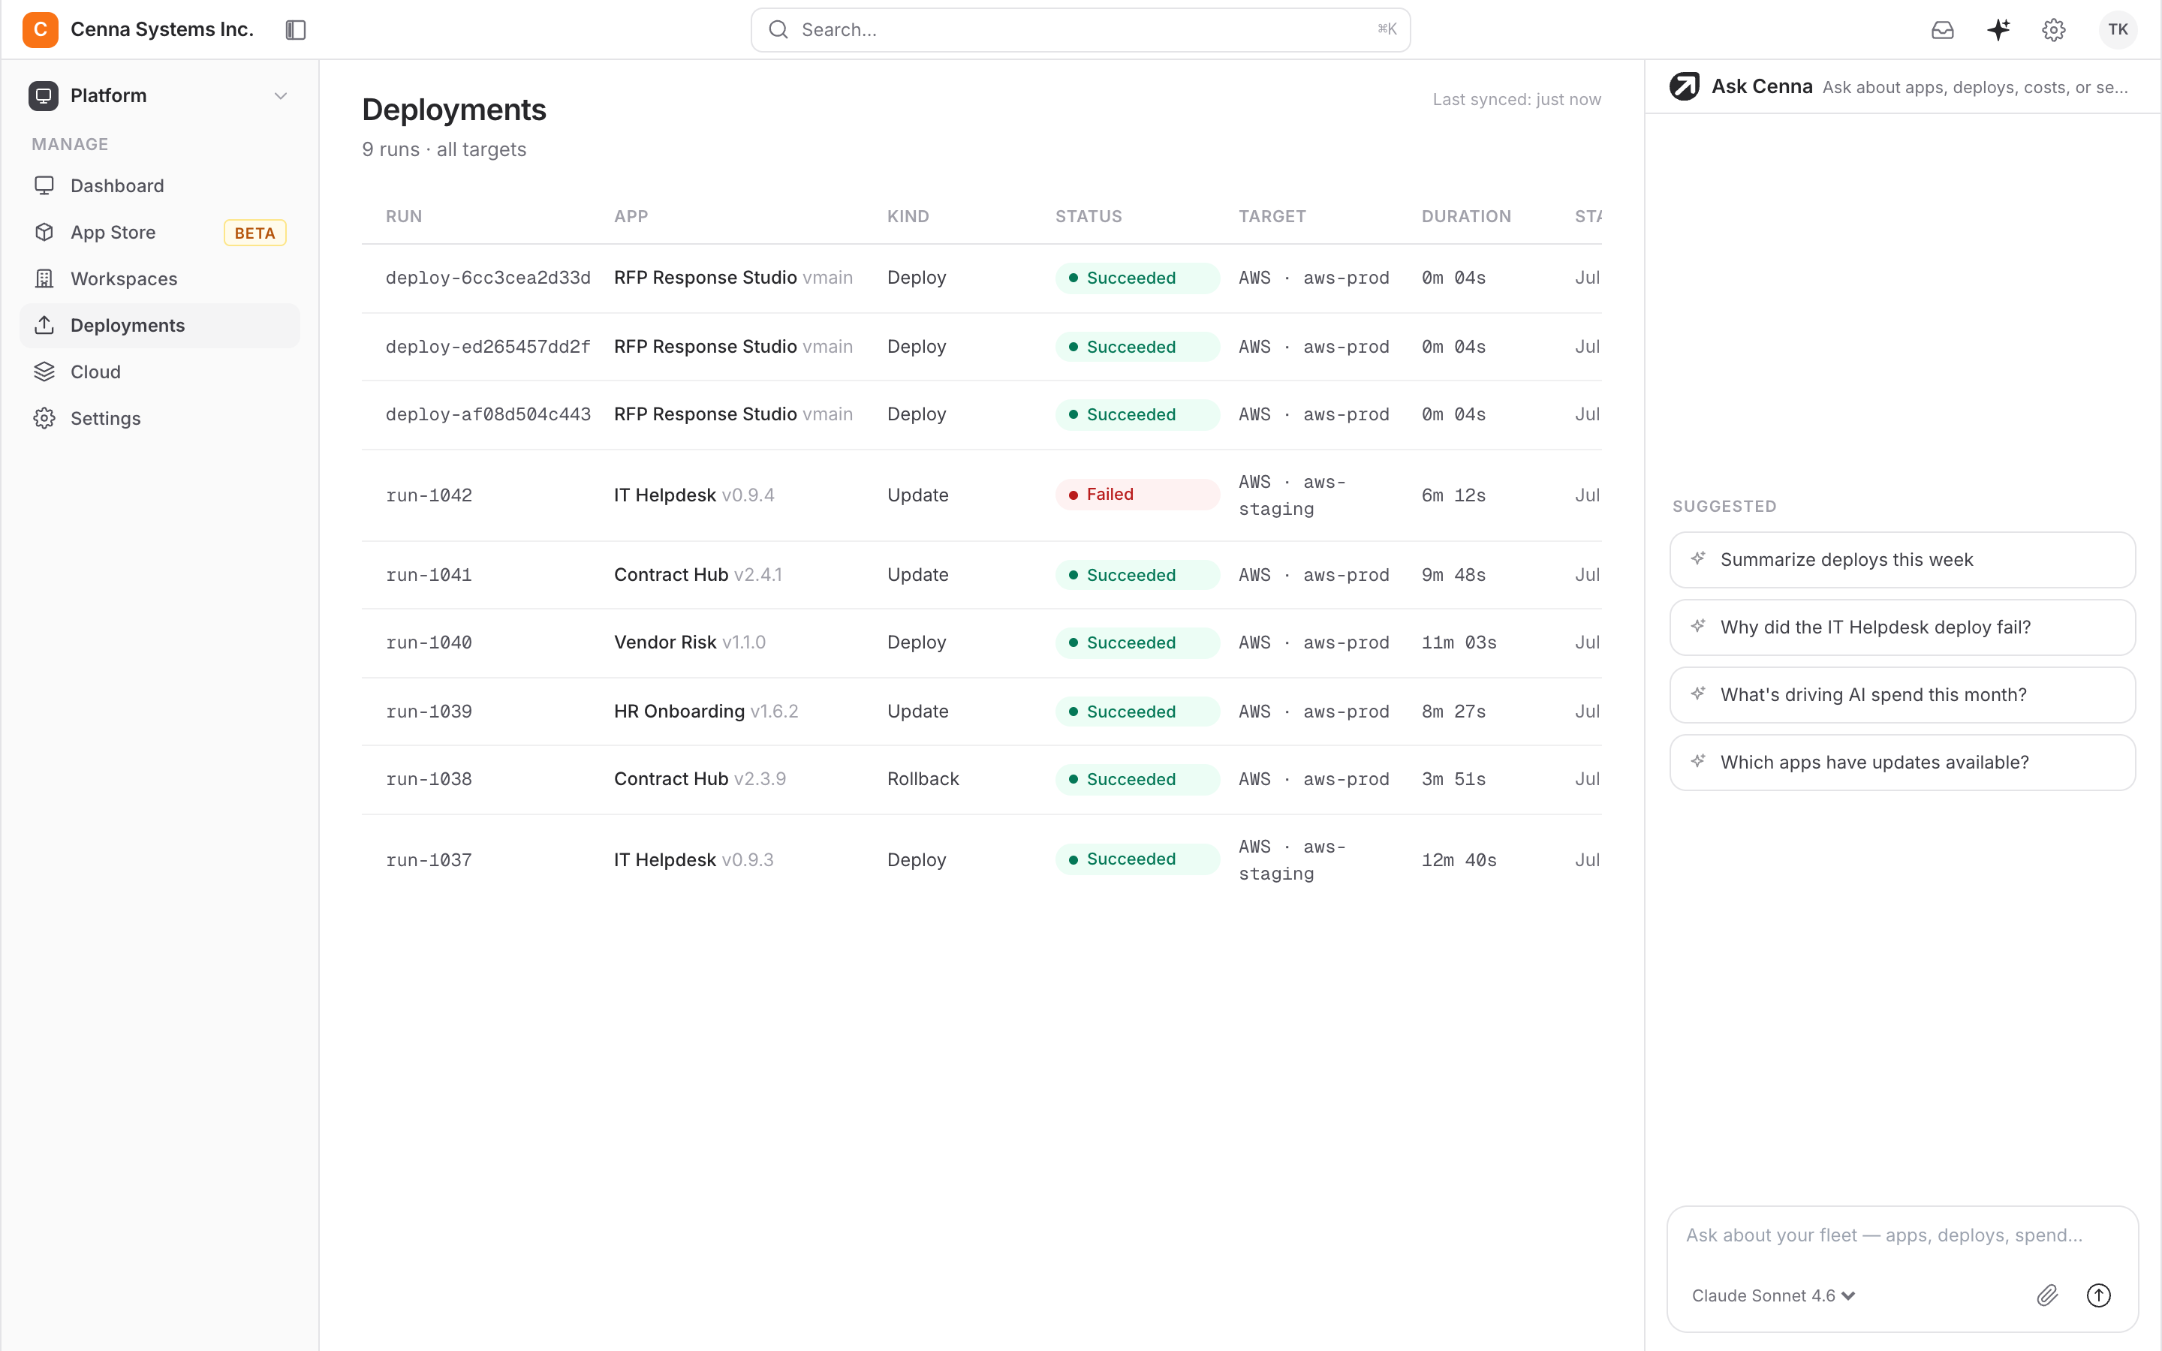Open Cloud in the sidebar
Image resolution: width=2162 pixels, height=1351 pixels.
[x=160, y=372]
